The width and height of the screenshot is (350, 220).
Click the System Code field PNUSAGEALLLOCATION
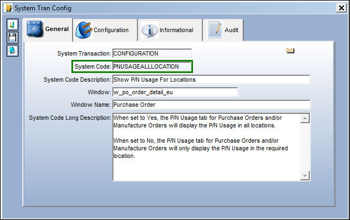pyautogui.click(x=152, y=66)
